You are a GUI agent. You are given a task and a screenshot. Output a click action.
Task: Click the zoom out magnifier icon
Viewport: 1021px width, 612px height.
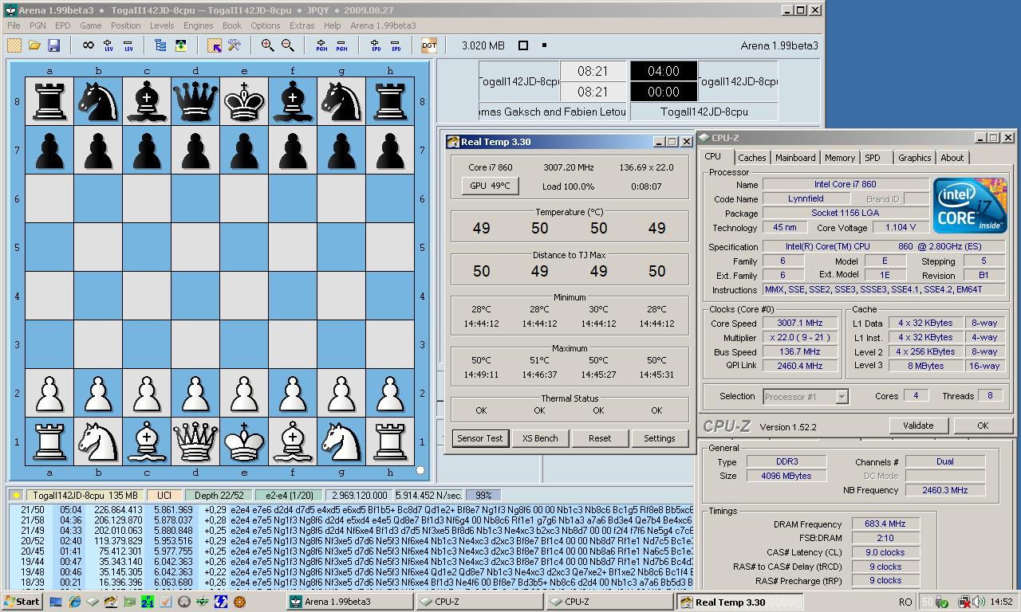(288, 45)
